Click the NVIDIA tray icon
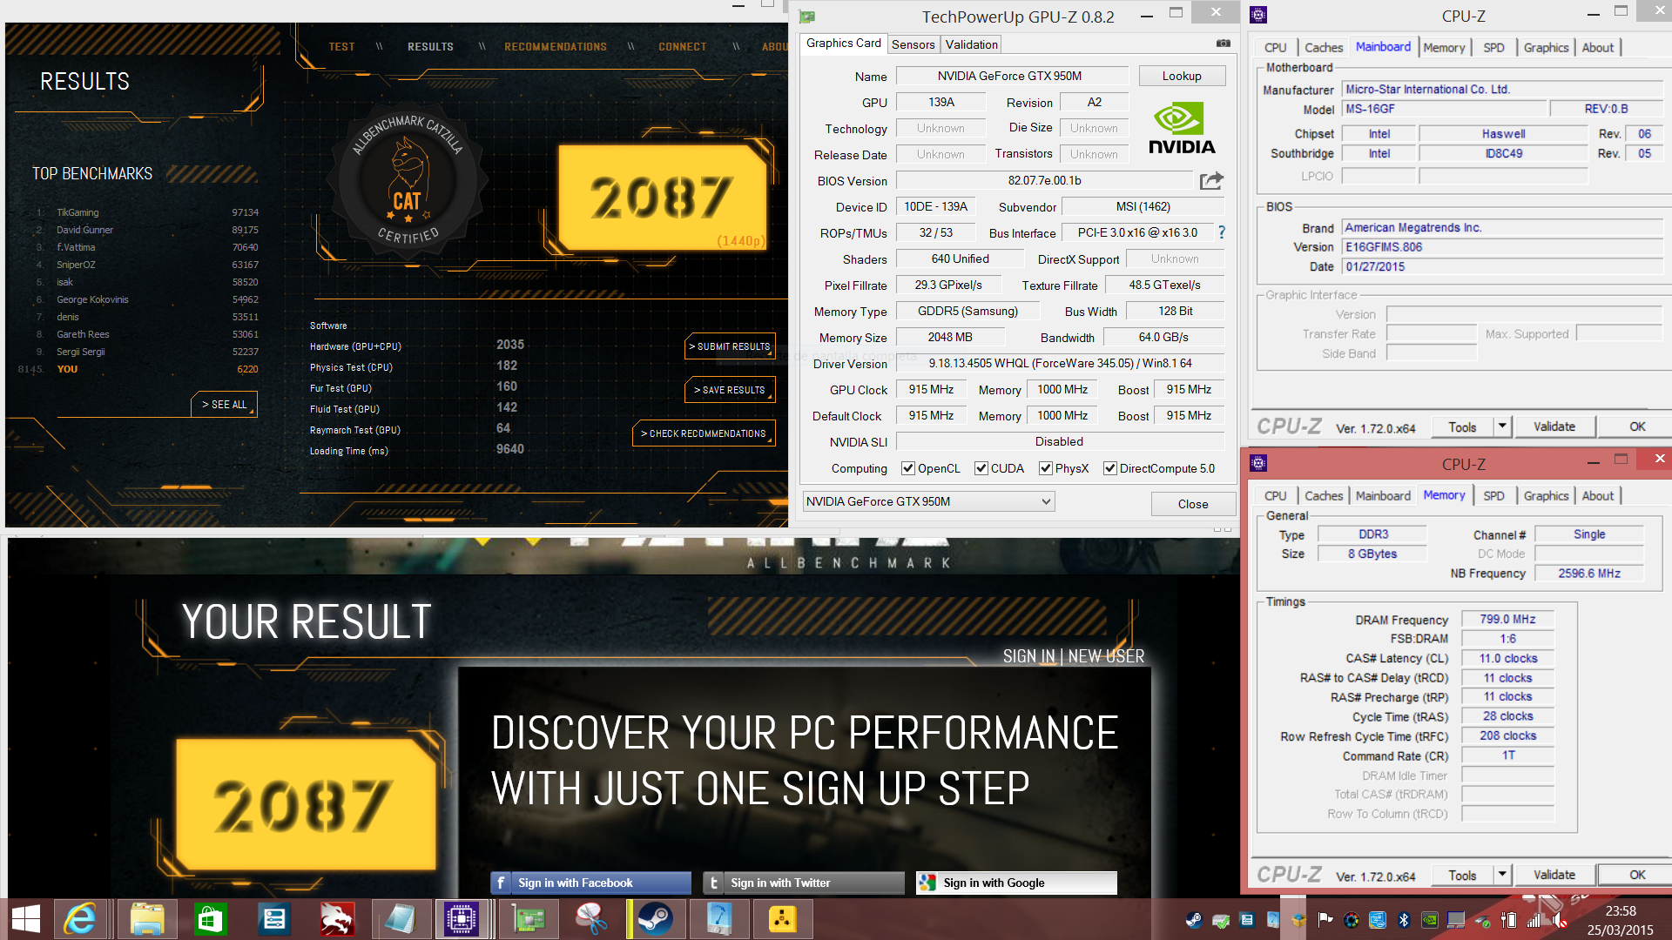The height and width of the screenshot is (940, 1672). tap(1429, 920)
